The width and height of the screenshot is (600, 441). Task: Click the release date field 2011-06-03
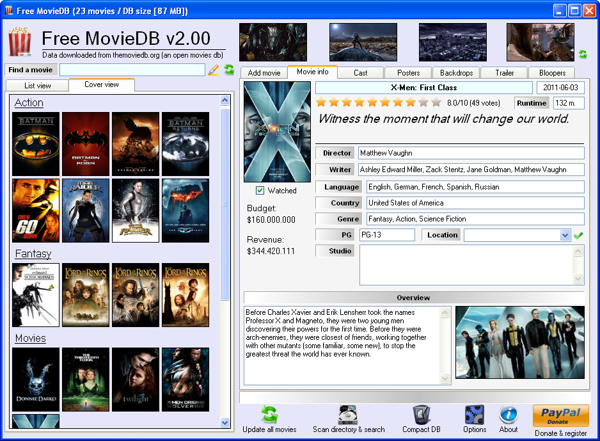(x=560, y=87)
